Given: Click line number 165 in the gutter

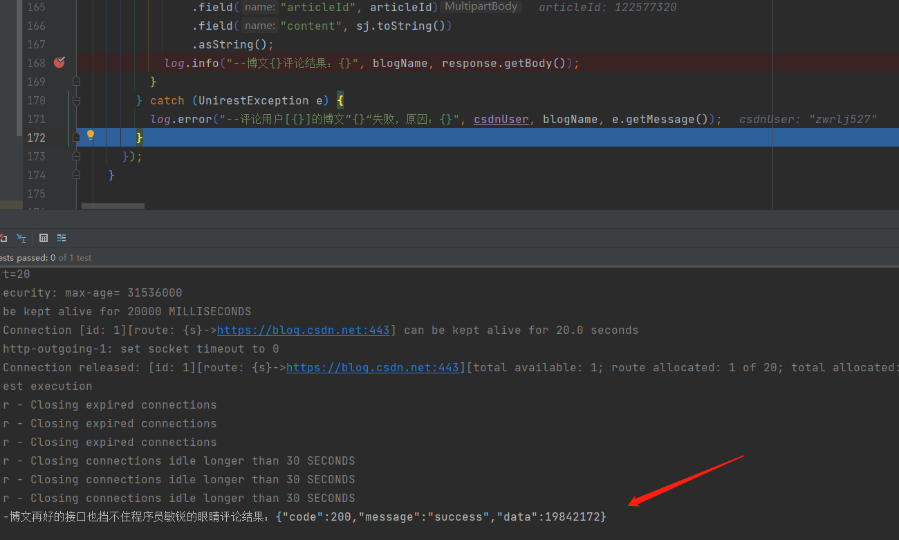Looking at the screenshot, I should (35, 7).
